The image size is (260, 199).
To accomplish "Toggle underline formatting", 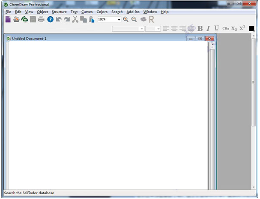I will [x=217, y=29].
